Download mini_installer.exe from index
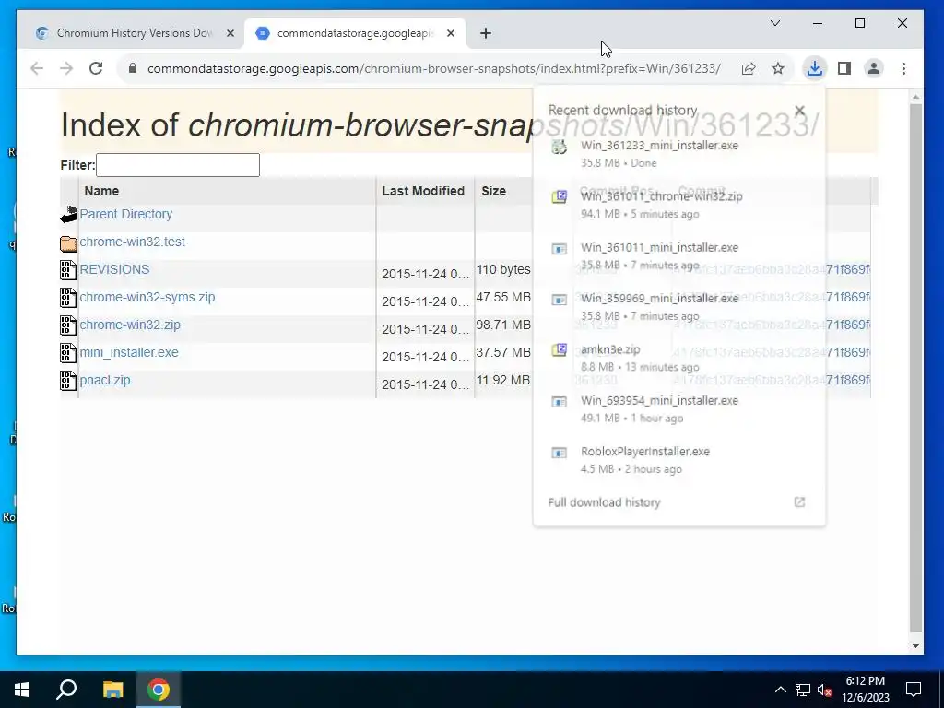Screen dimensions: 944x708 (129, 352)
